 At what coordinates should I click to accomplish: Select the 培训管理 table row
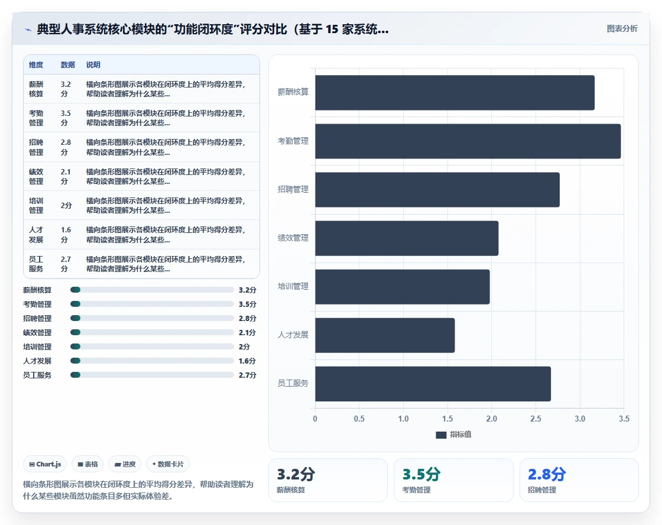141,205
